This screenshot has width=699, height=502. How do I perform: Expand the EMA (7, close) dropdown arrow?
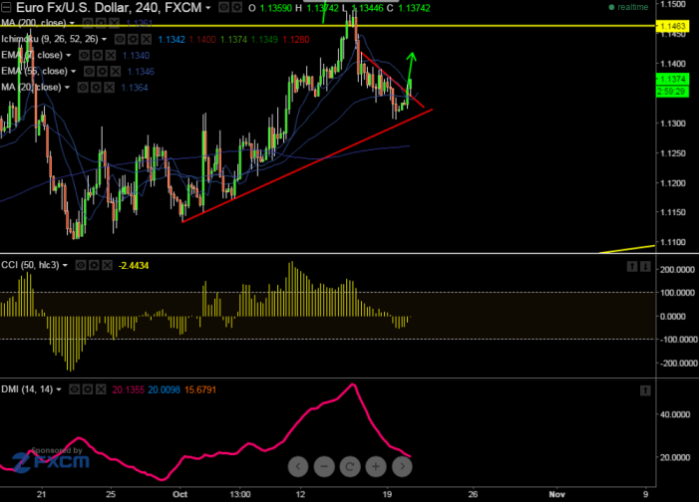pyautogui.click(x=68, y=55)
